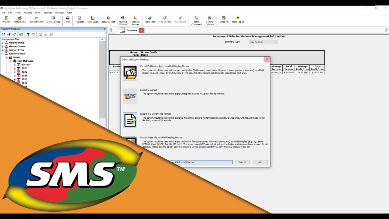The image size is (389, 219).
Task: Open Help Topics
Action: pos(238,20)
